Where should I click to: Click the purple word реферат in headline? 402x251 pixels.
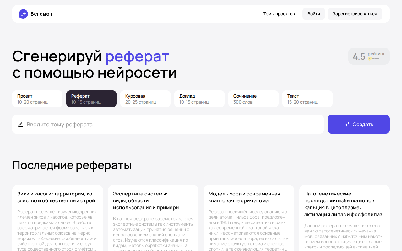click(x=137, y=56)
